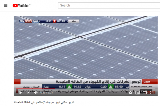160x106 pixels.
Task: Focus the Search input field
Action: tap(109, 6)
